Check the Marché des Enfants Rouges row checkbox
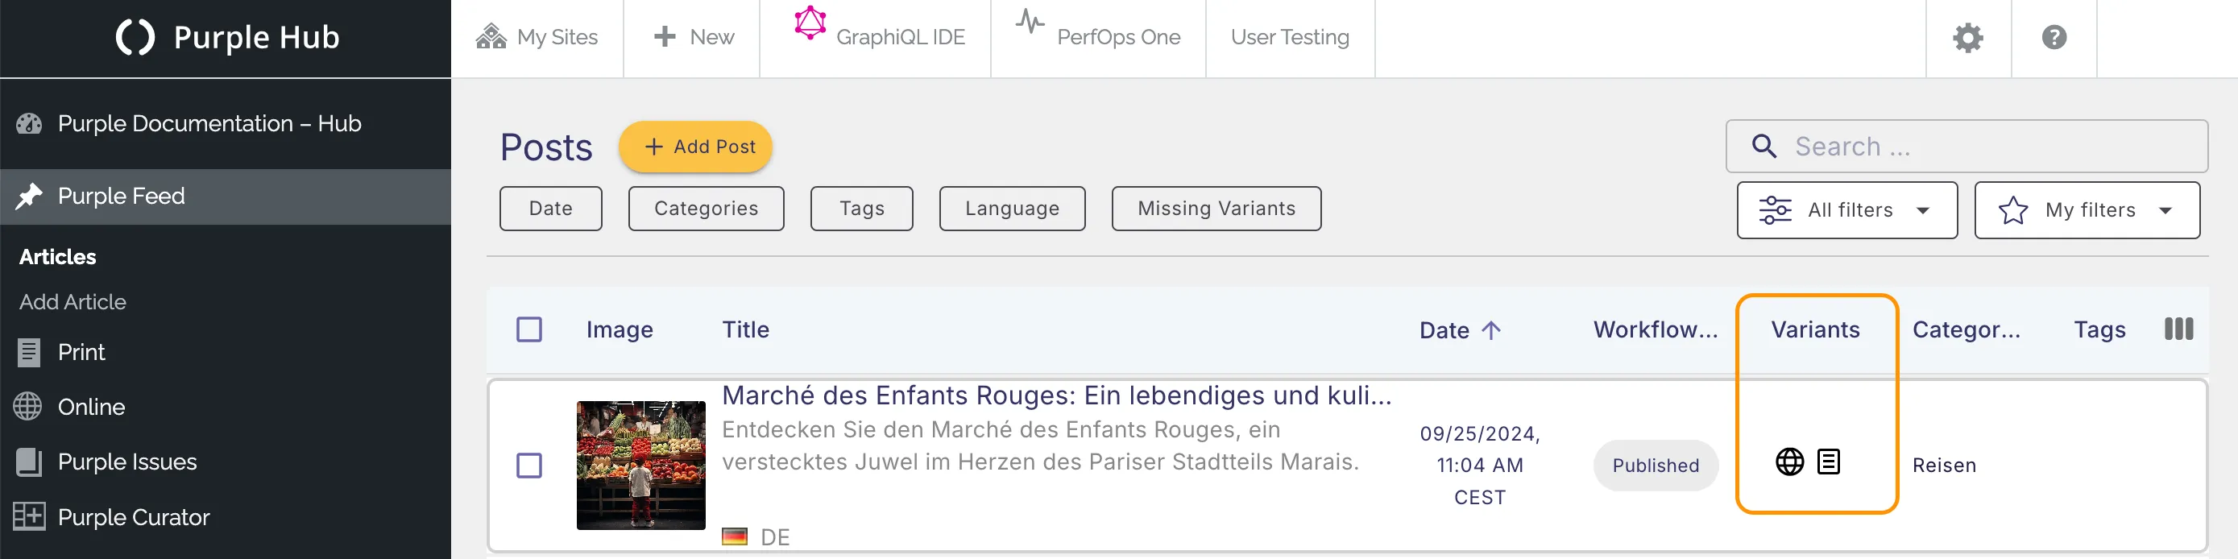This screenshot has width=2238, height=559. pyautogui.click(x=529, y=466)
